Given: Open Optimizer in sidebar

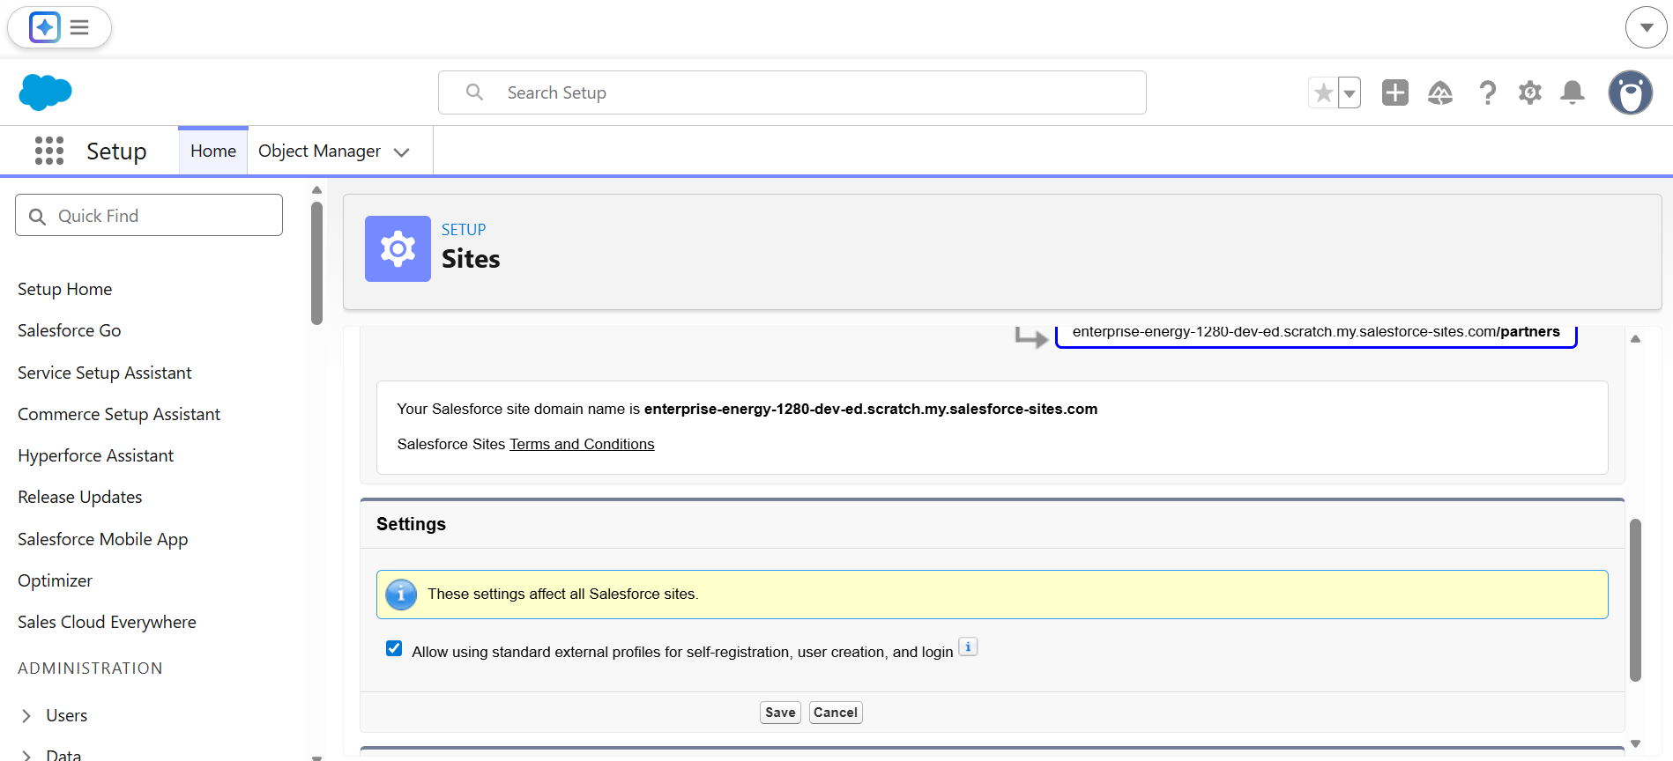Looking at the screenshot, I should pos(56,580).
